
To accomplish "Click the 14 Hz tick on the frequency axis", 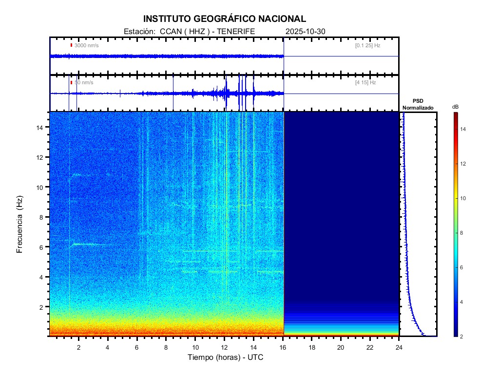I will [x=42, y=127].
